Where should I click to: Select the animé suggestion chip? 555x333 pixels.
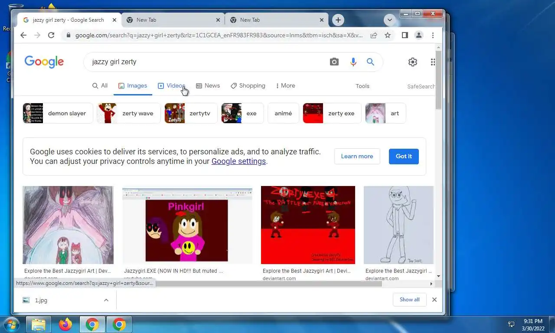[x=283, y=113]
